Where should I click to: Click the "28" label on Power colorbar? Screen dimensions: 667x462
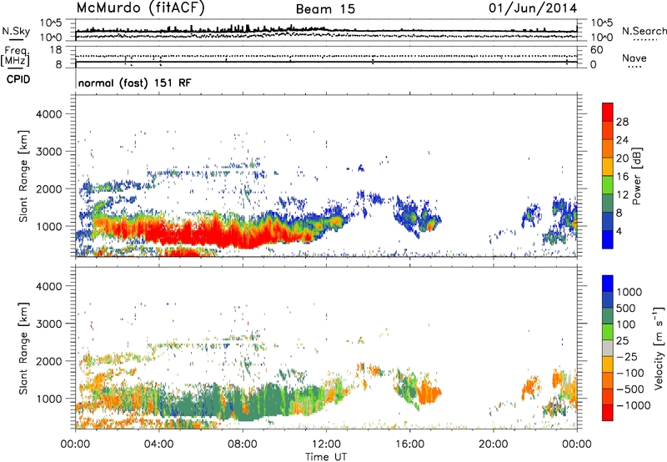click(622, 122)
